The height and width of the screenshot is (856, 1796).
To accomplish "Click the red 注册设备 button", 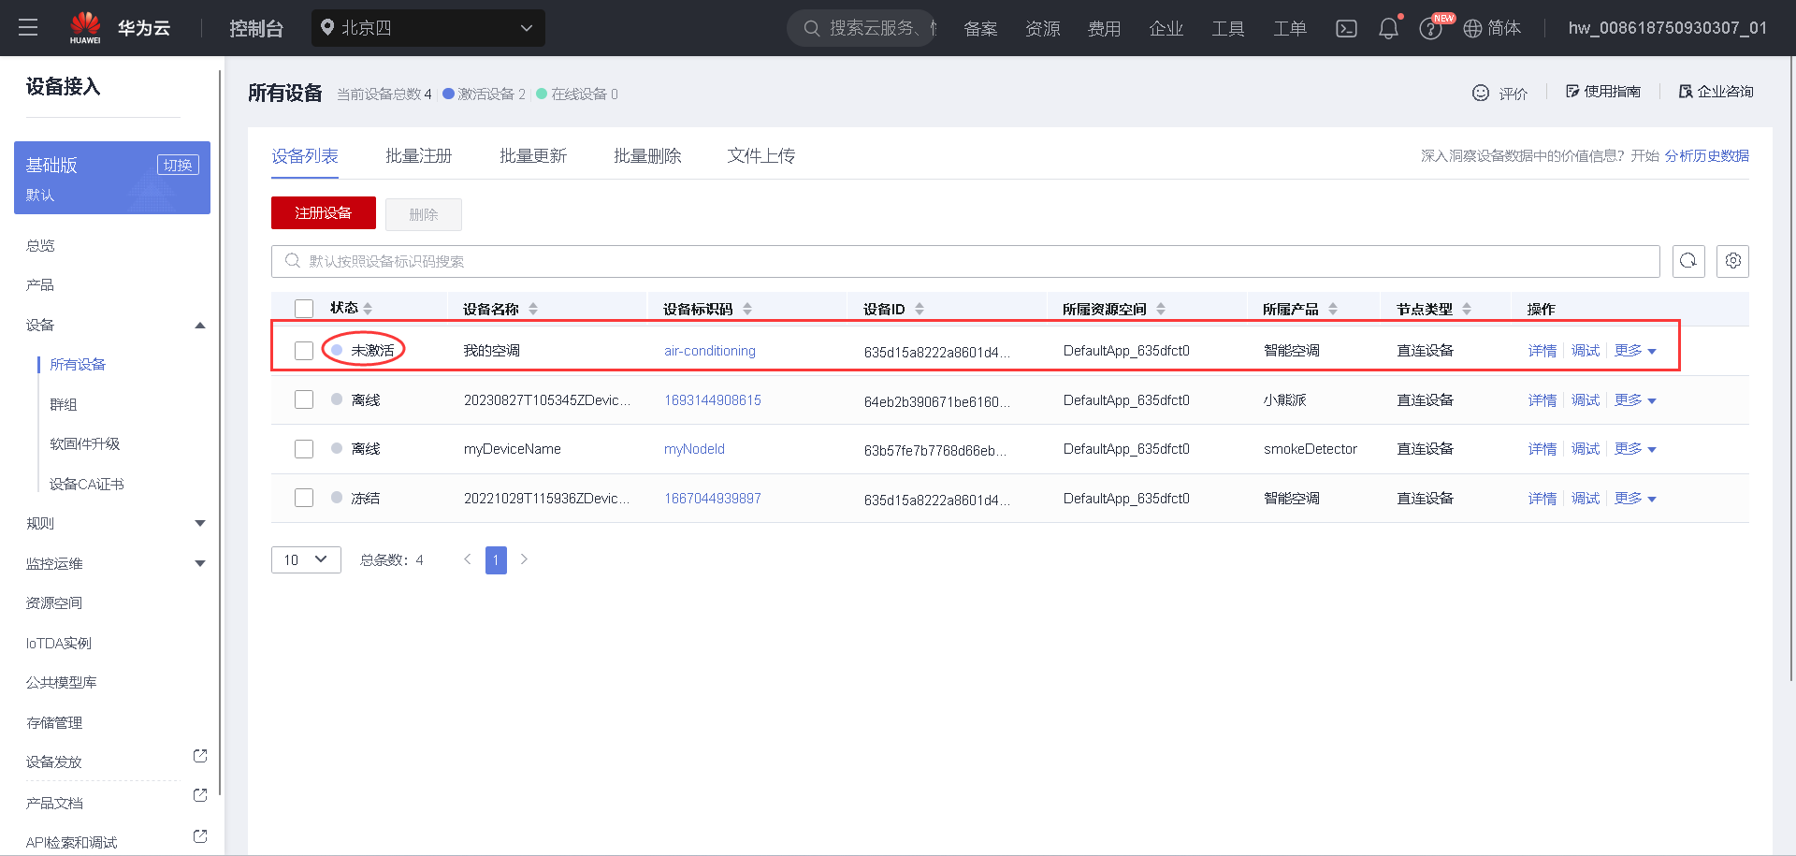I will (323, 212).
